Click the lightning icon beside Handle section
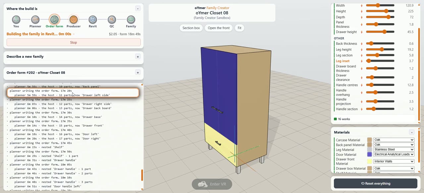424x193 pixels. click(361, 109)
